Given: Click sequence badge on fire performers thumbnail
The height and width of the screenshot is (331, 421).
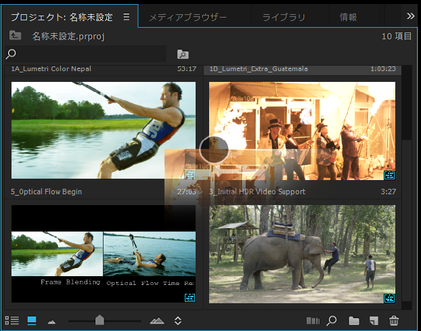Looking at the screenshot, I should [x=389, y=175].
